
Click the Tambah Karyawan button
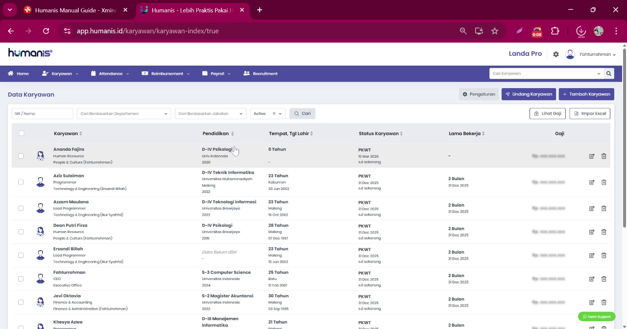click(x=586, y=94)
